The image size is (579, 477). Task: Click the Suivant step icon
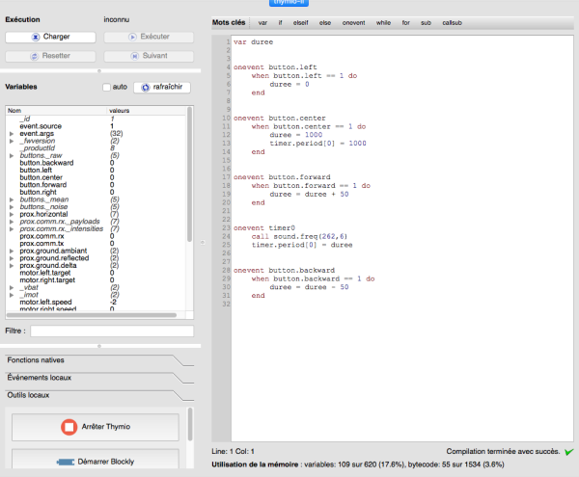click(x=135, y=56)
